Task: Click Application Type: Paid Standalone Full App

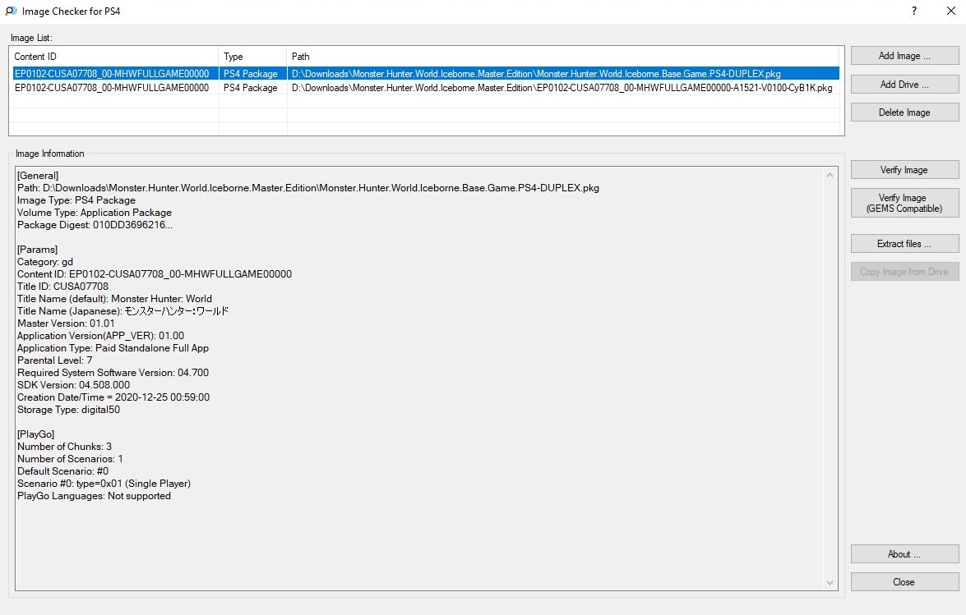Action: pos(113,348)
